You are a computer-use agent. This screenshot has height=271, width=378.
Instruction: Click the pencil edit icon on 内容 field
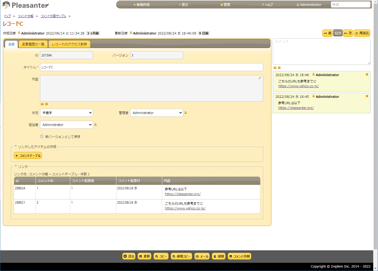[260, 78]
